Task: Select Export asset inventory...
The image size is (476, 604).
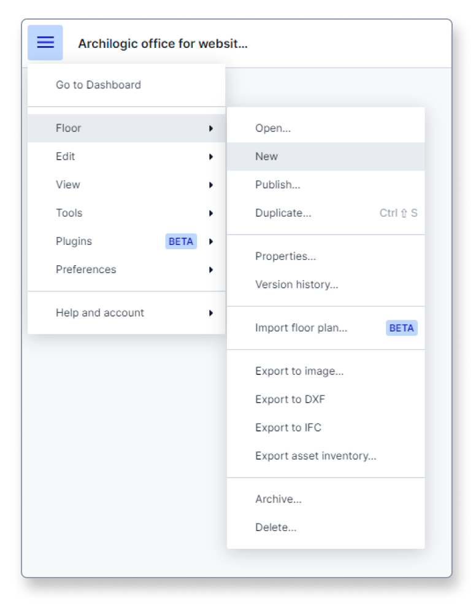Action: pos(326,456)
